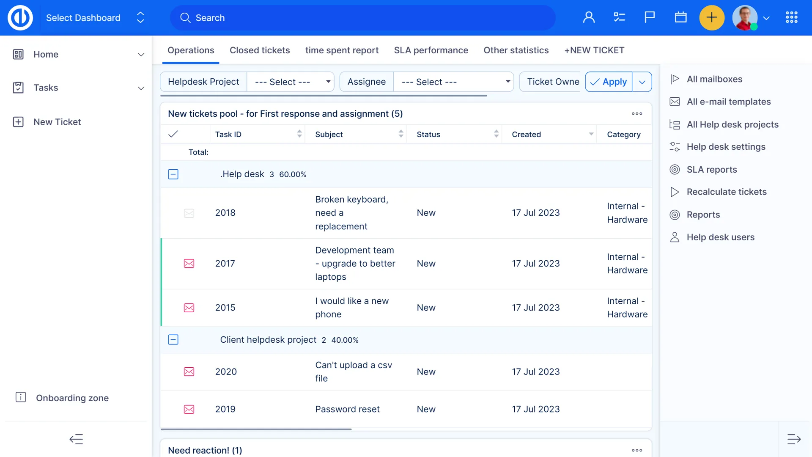Expand the Home menu chevron
The image size is (812, 457).
141,55
